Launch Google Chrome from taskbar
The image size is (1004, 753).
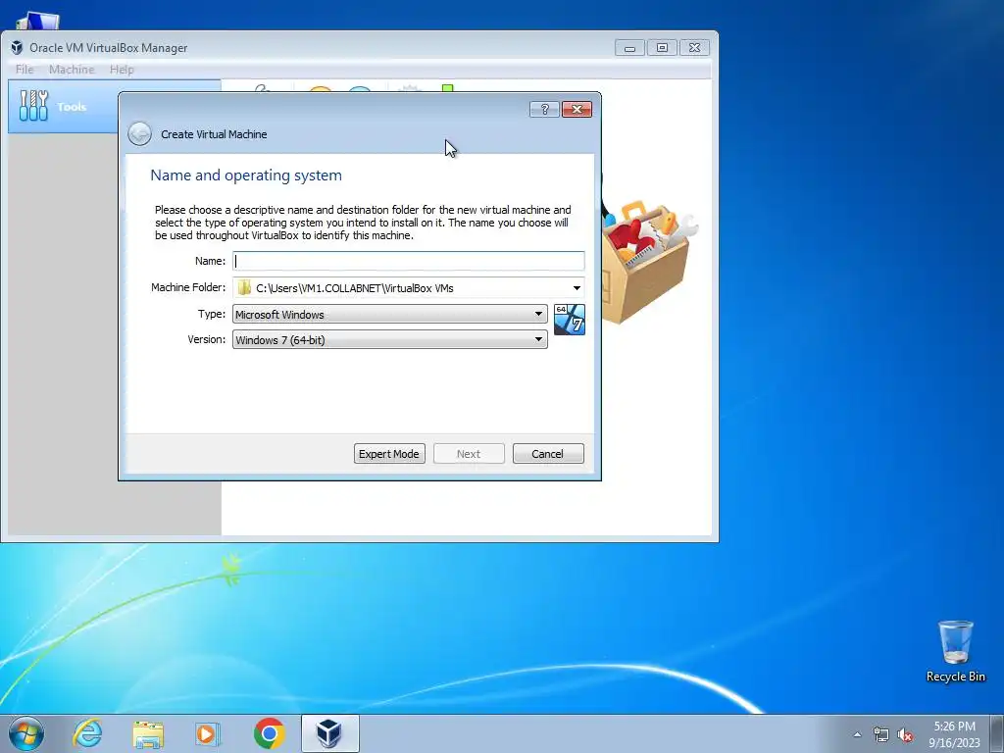(269, 733)
